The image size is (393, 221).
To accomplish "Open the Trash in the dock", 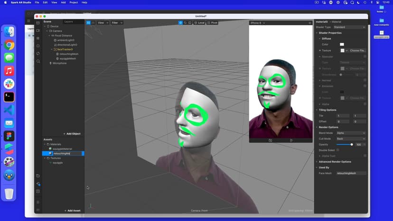I will pos(9,193).
